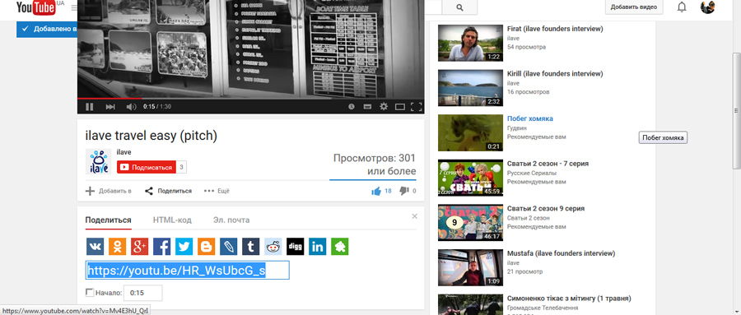Mute the video volume
The image size is (741, 315).
tap(131, 107)
